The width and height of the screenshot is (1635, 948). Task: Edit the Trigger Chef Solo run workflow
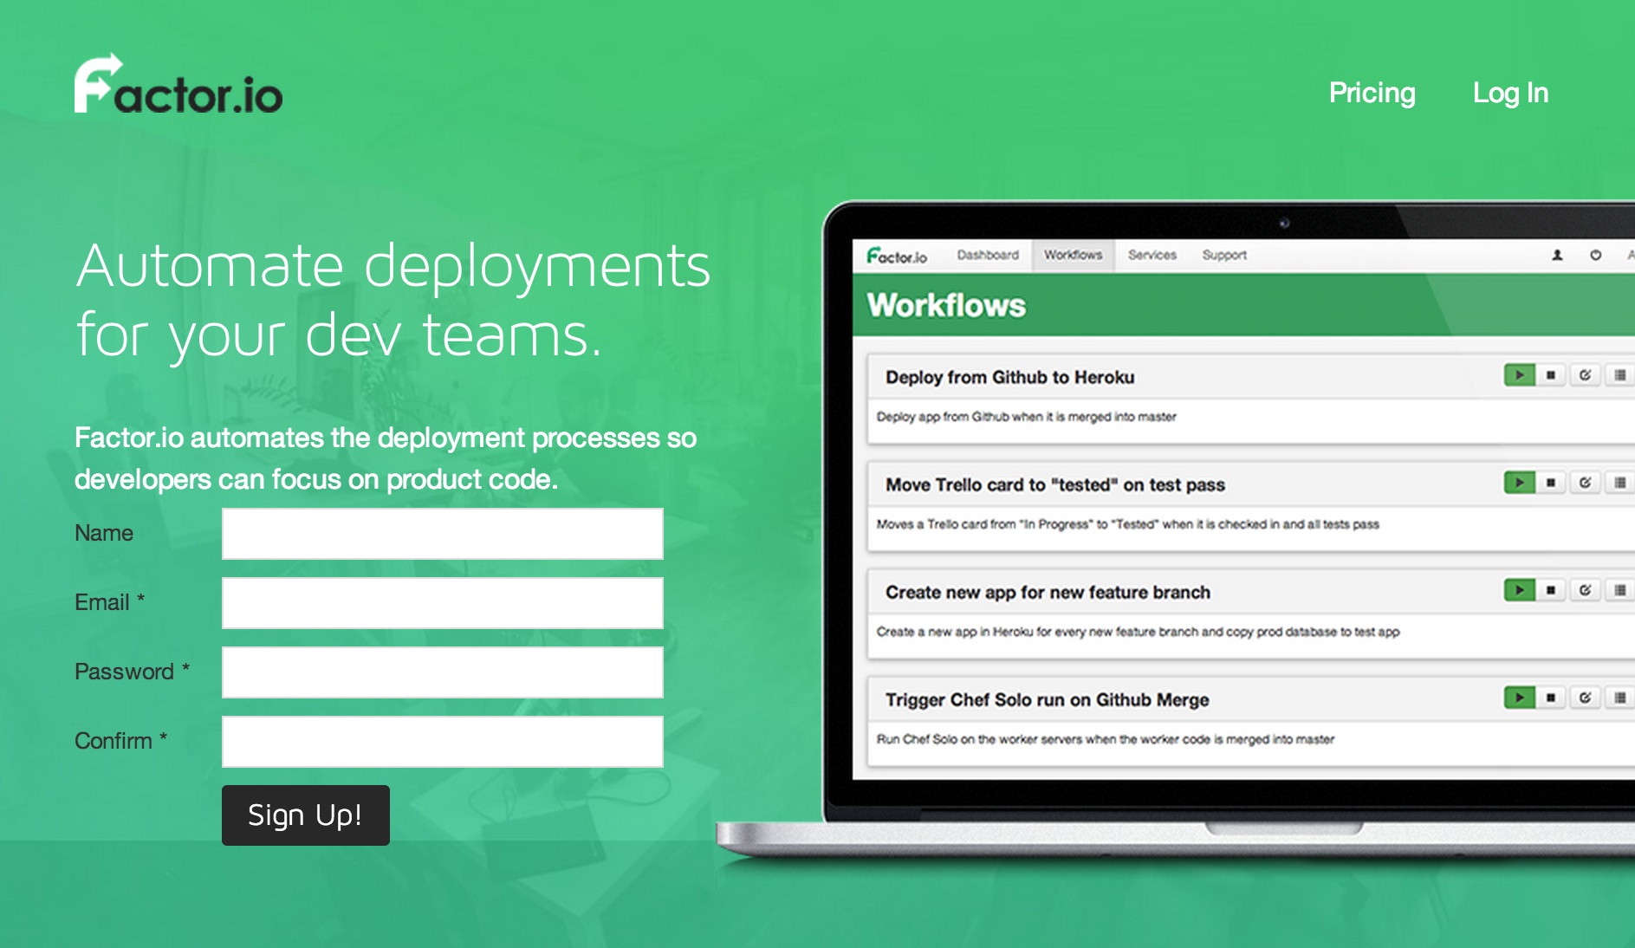point(1585,698)
